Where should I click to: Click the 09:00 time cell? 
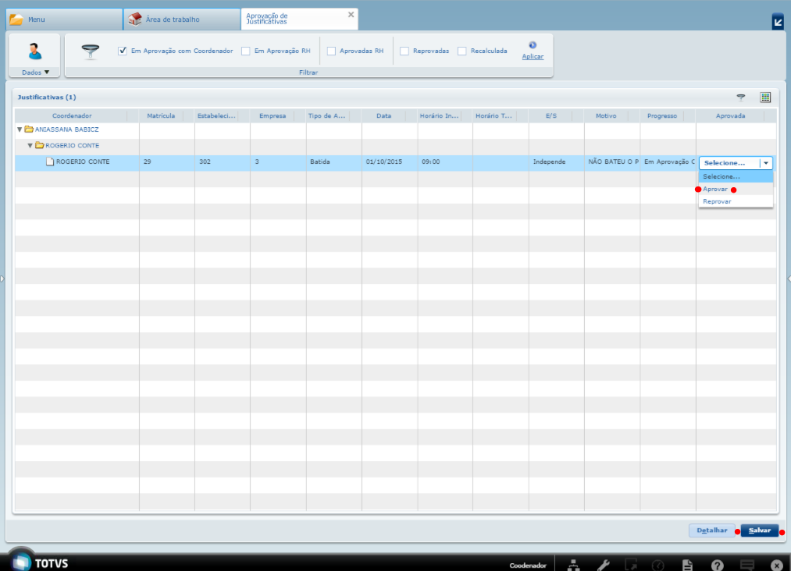point(445,161)
